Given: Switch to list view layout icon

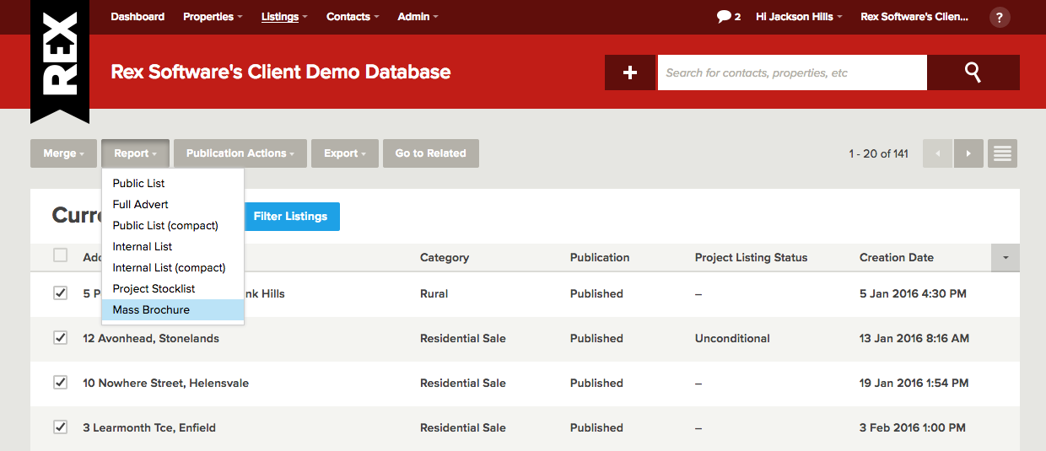Looking at the screenshot, I should point(1002,153).
